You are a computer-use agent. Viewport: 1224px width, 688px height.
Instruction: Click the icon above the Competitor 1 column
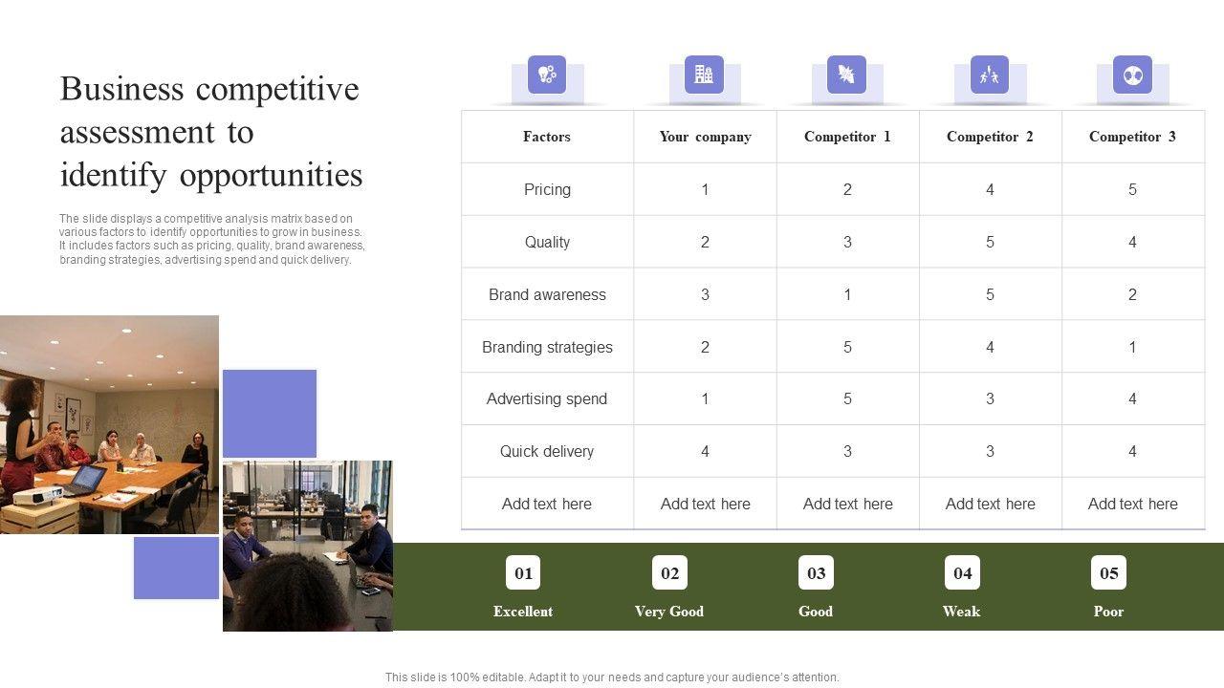[846, 75]
